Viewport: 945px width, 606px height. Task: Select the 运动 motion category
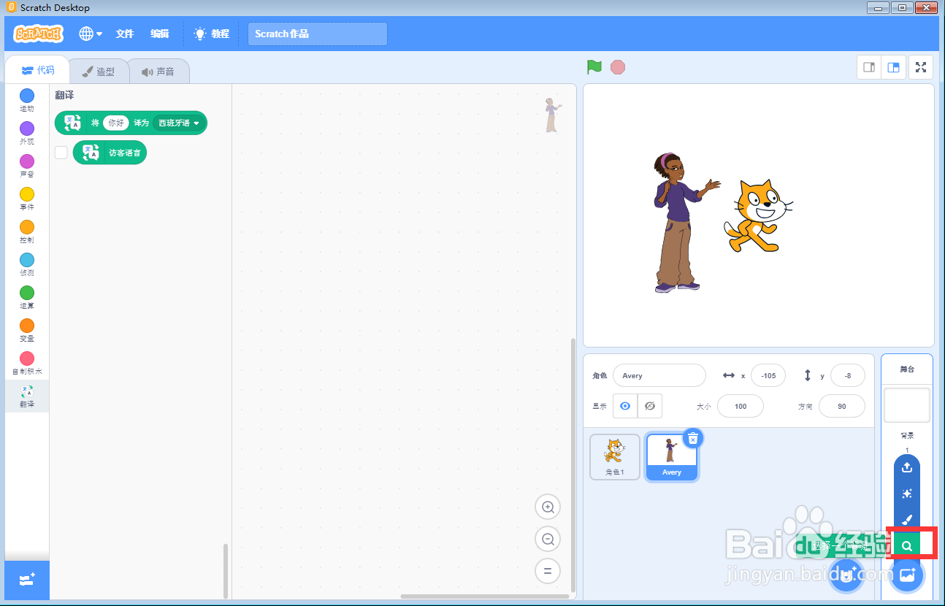[27, 101]
